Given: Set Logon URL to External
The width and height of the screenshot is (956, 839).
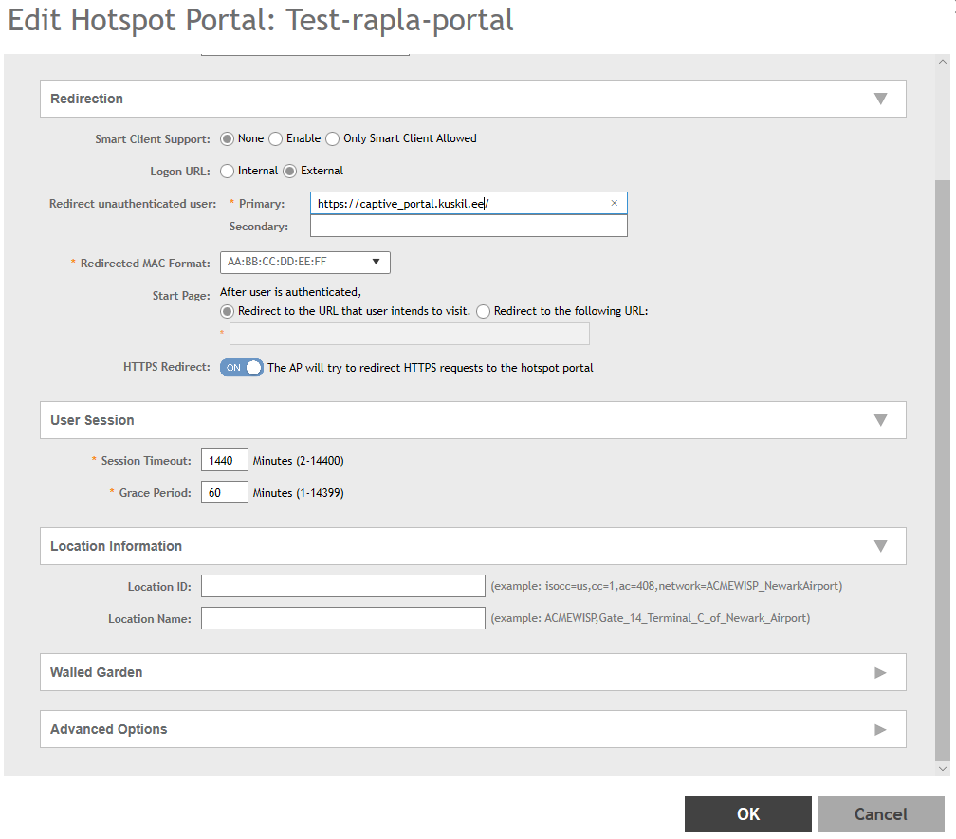Looking at the screenshot, I should click(x=290, y=172).
